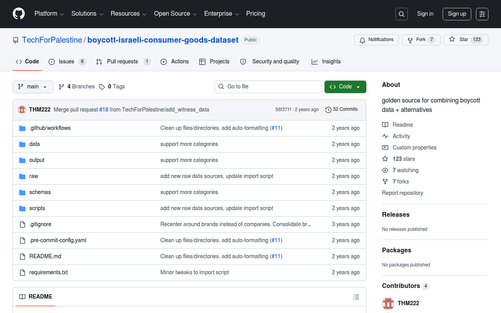Open the command palette icon beside Sign up
Viewport: 501px width, 313px height.
tap(482, 14)
